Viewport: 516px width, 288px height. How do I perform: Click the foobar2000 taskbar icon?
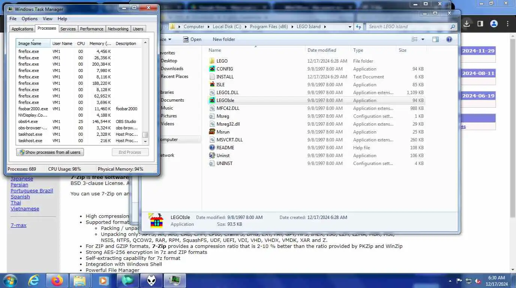(x=151, y=280)
